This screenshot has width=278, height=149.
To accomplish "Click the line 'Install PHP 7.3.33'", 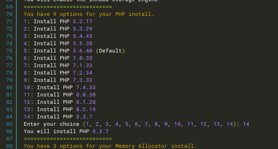I will pyautogui.click(x=63, y=80).
